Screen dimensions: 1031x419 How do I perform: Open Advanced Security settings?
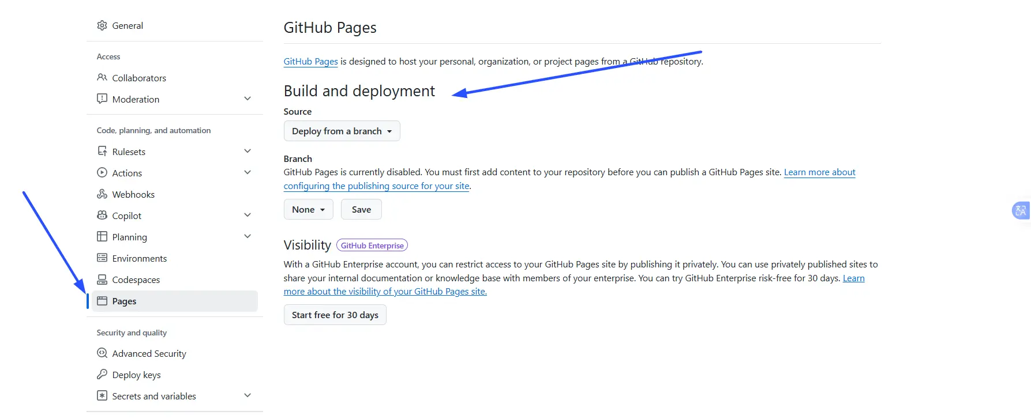(x=175, y=353)
